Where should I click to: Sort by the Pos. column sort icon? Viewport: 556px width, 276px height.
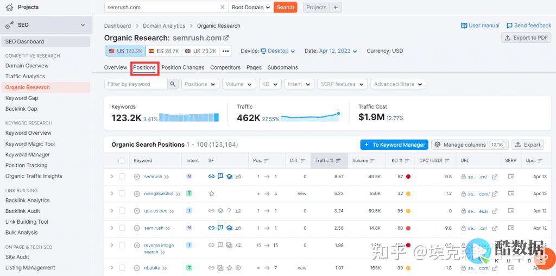(x=266, y=161)
